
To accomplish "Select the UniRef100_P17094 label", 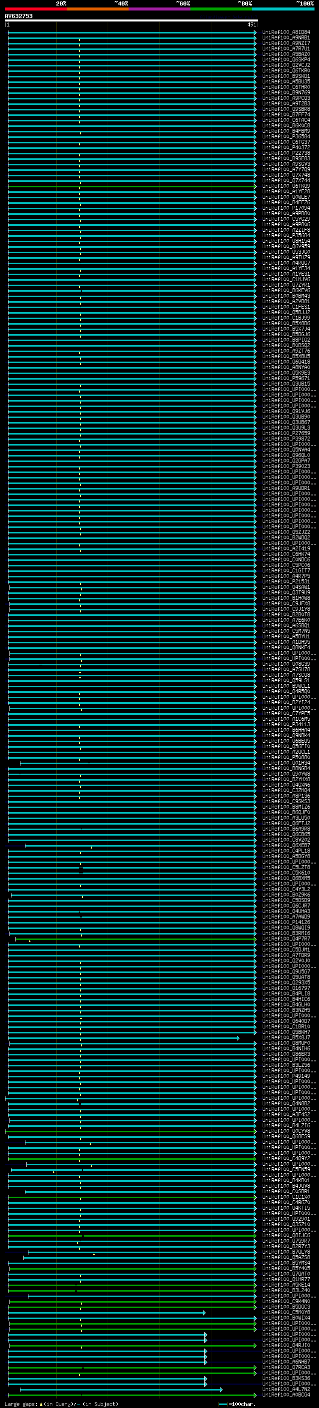I will click(286, 208).
